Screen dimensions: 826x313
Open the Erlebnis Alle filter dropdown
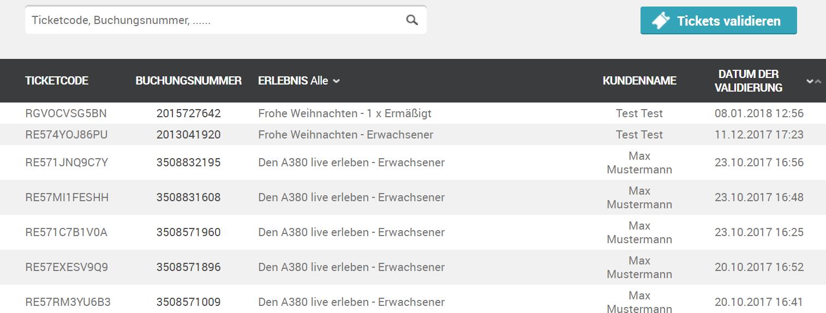pyautogui.click(x=299, y=81)
